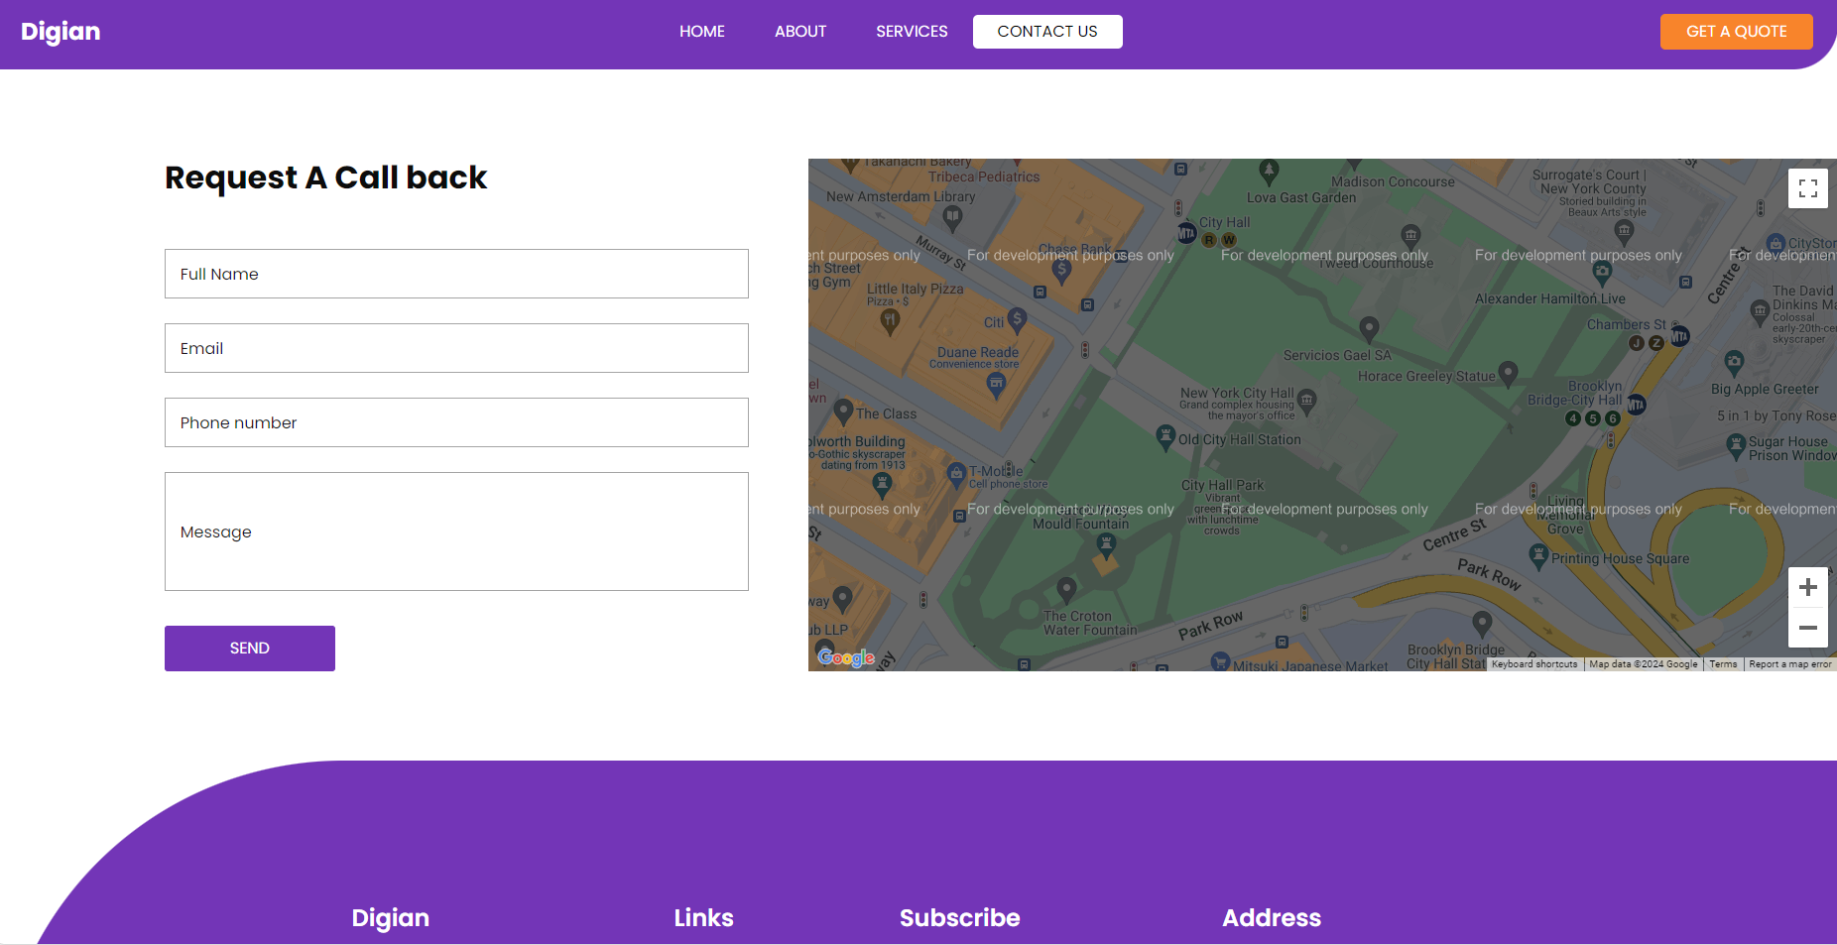The height and width of the screenshot is (945, 1837).
Task: Click the footer Address heading
Action: click(x=1272, y=918)
